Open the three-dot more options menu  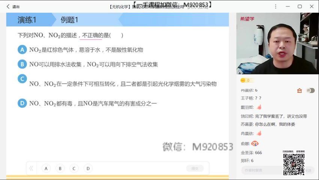(276, 6)
